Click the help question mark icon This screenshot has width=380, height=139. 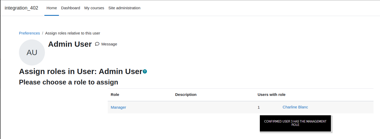point(145,71)
